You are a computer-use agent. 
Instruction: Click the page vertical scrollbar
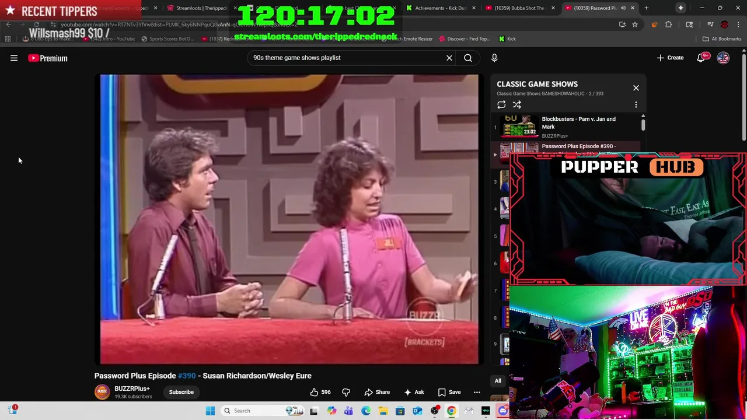(x=743, y=96)
